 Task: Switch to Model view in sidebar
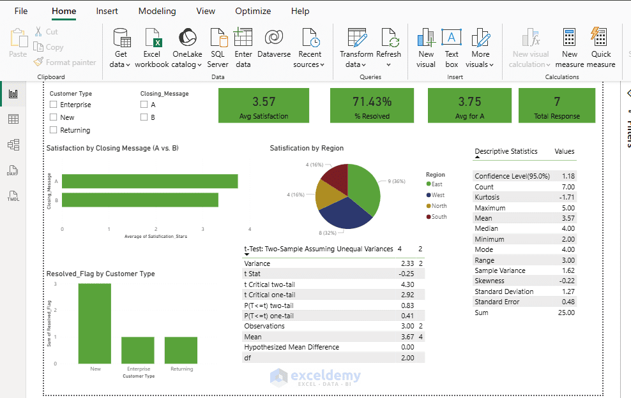tap(13, 145)
